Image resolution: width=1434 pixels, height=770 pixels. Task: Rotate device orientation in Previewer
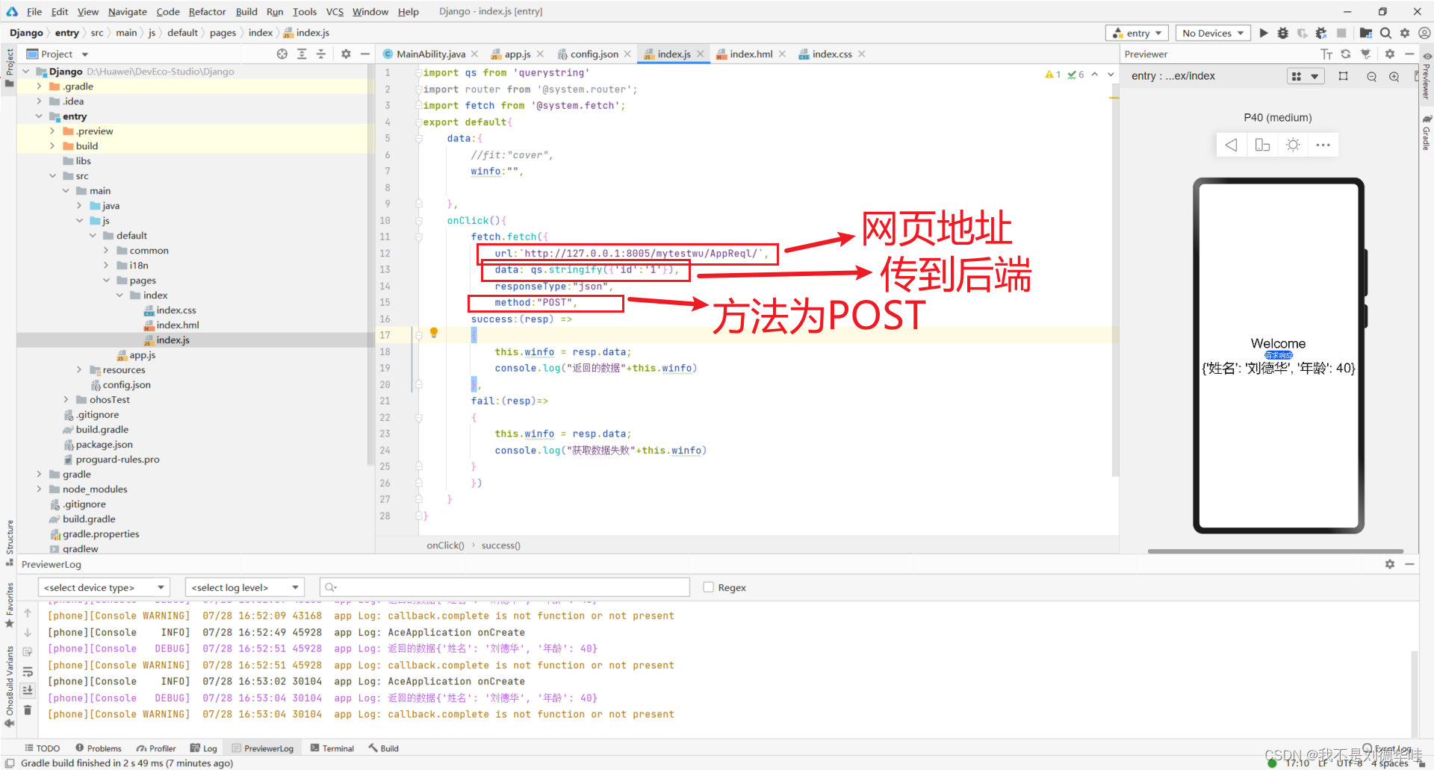pos(1262,145)
